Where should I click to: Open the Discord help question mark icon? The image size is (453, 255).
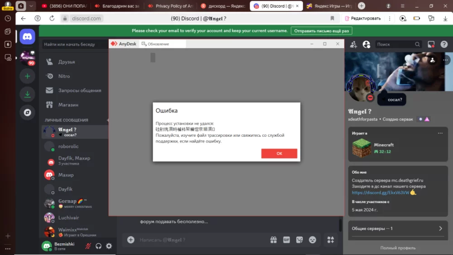(444, 44)
